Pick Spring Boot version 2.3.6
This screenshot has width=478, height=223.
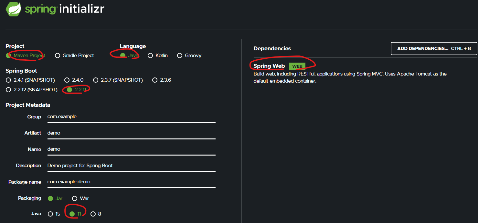[x=155, y=80]
